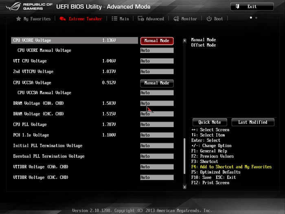285x214 pixels.
Task: Click the list icon next to Main
Action: point(114,19)
